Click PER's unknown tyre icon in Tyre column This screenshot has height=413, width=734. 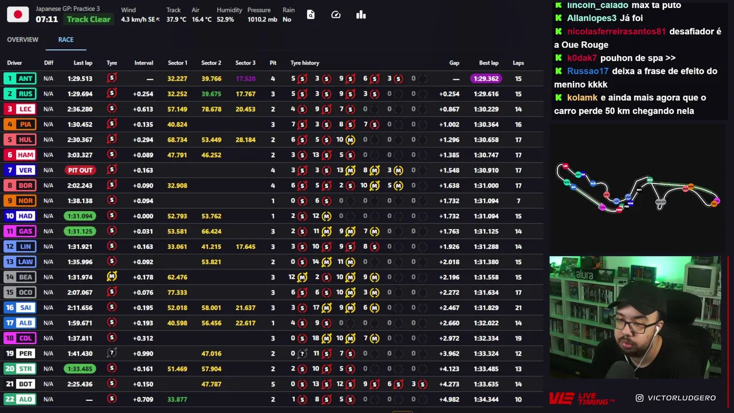coord(112,353)
